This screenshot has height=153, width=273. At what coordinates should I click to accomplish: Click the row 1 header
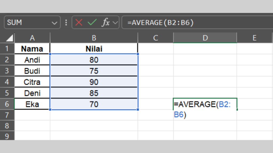tap(7, 49)
